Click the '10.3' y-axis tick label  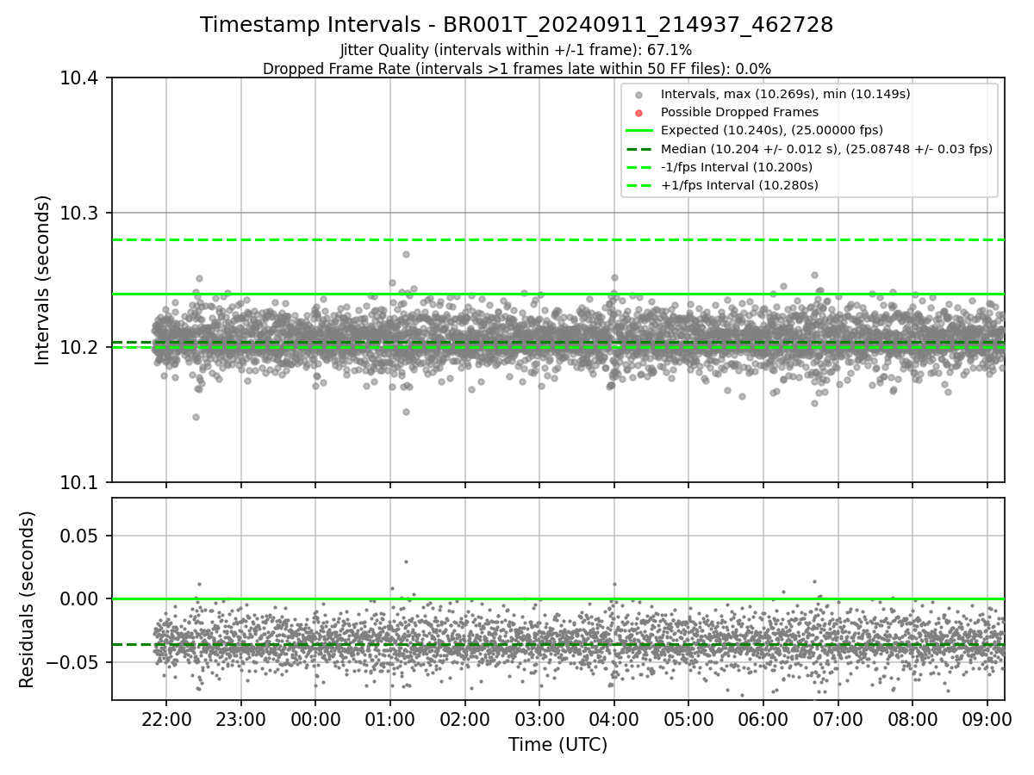pos(81,213)
